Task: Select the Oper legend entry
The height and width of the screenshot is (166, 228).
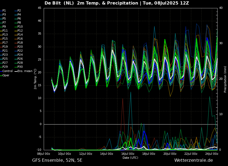Action: pyautogui.click(x=6, y=75)
